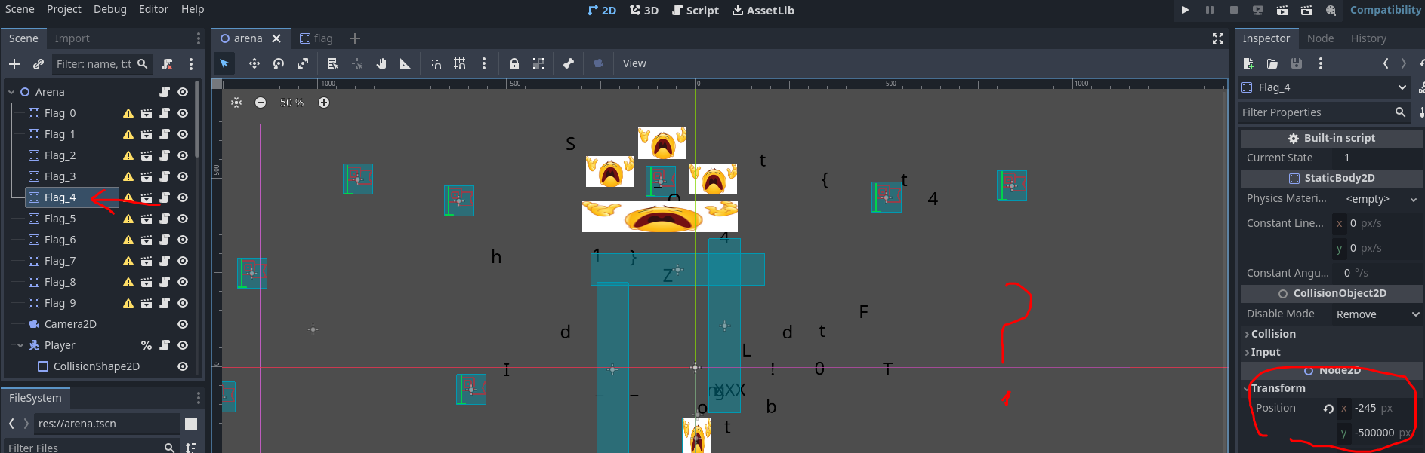Hide the Flag_4 node

[x=183, y=197]
